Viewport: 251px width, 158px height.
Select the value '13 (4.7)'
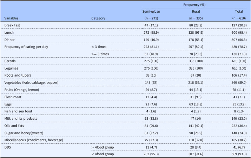(x=151, y=147)
